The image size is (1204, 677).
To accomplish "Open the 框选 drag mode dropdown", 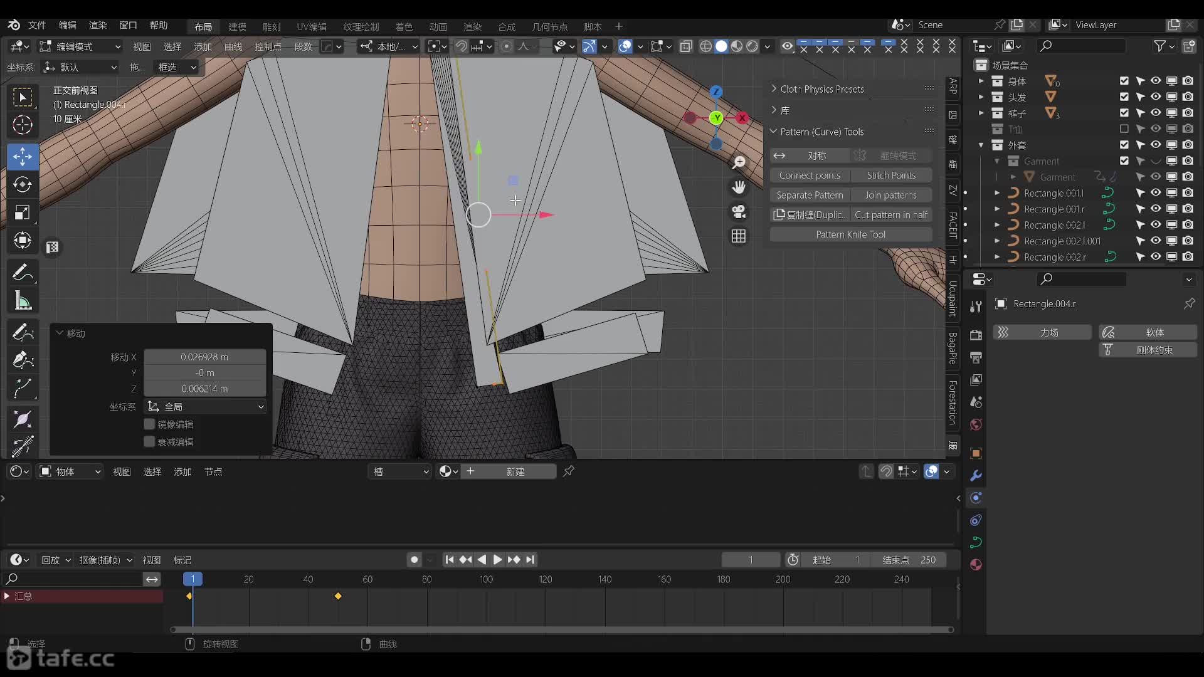I will click(x=176, y=67).
